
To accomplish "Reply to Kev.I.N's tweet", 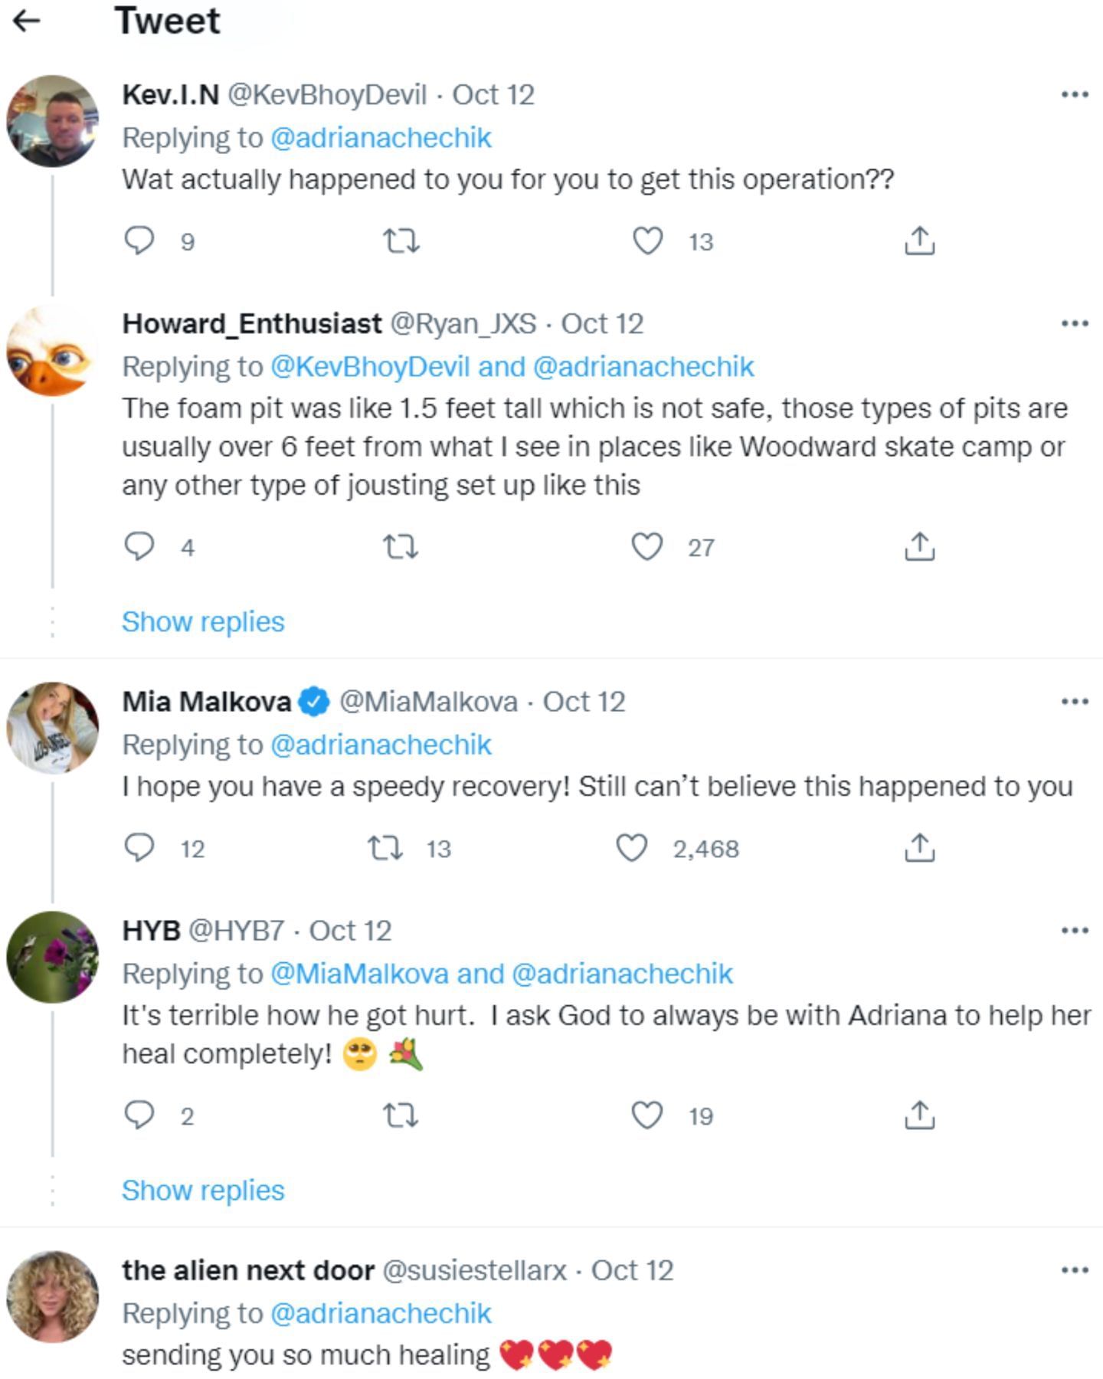I will (x=139, y=241).
